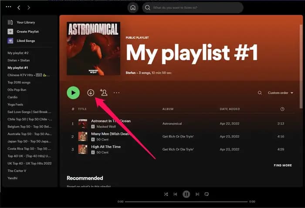The image size is (305, 208).
Task: Toggle repeat in player bar
Action: click(207, 194)
